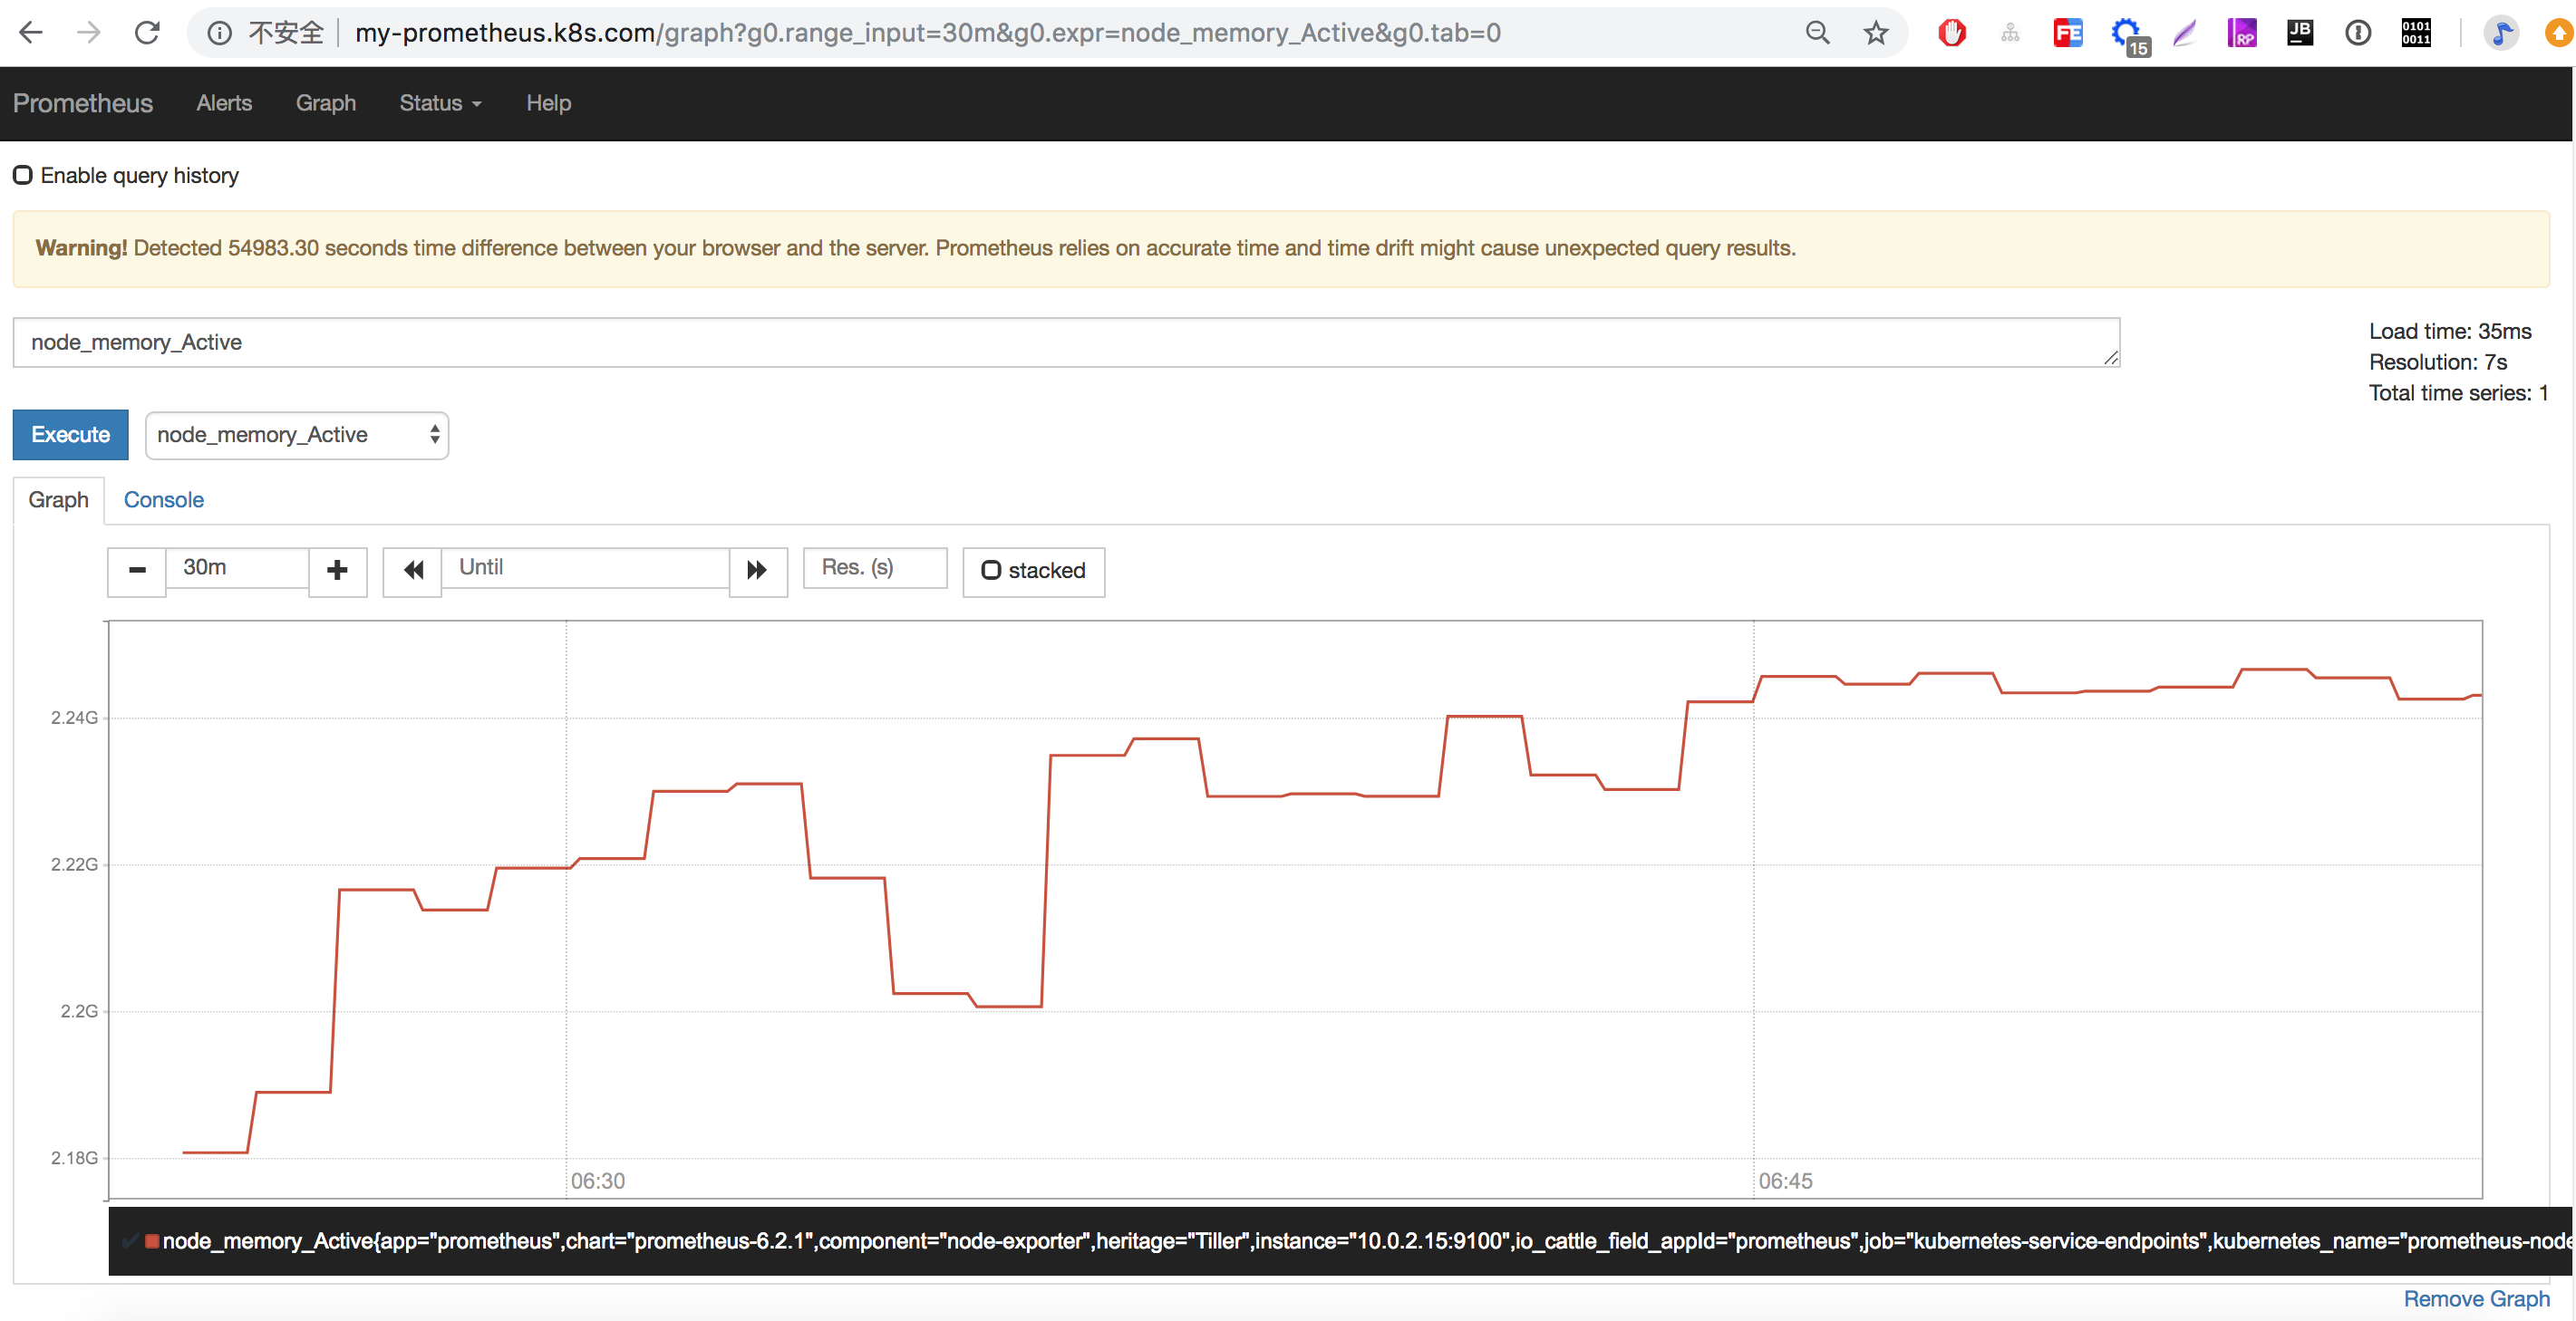Open the Alerts menu item
The width and height of the screenshot is (2576, 1321).
[x=224, y=103]
